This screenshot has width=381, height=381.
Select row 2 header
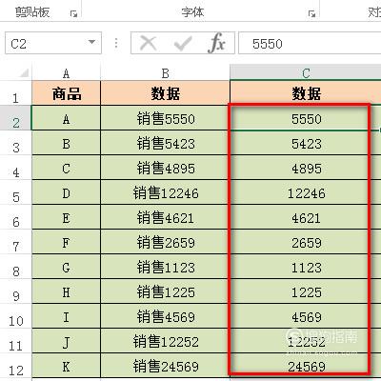pyautogui.click(x=15, y=118)
